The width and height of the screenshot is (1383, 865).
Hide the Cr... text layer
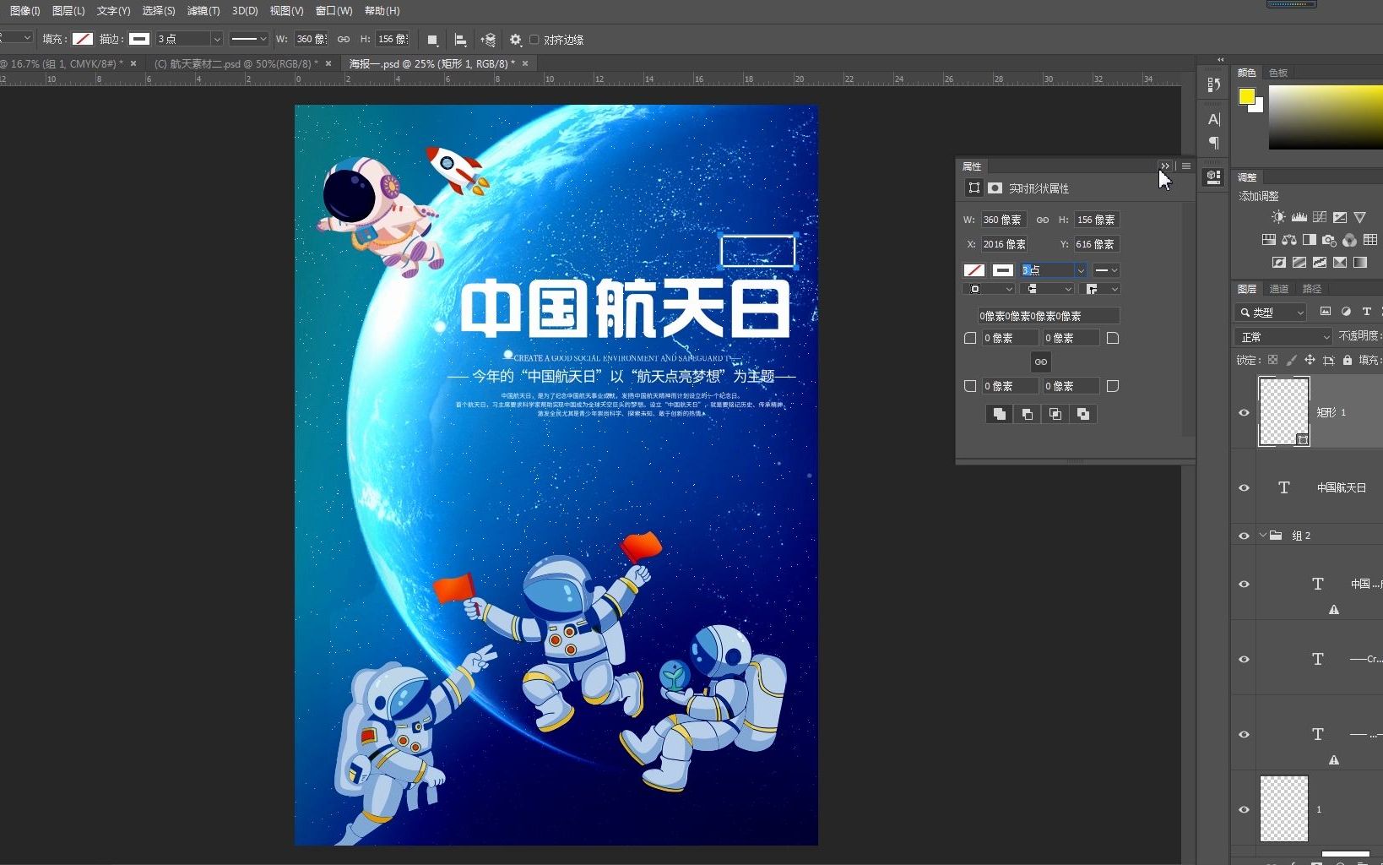click(1244, 659)
